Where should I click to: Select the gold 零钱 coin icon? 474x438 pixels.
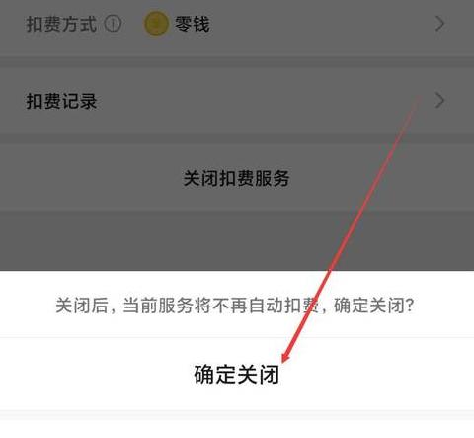[x=156, y=24]
